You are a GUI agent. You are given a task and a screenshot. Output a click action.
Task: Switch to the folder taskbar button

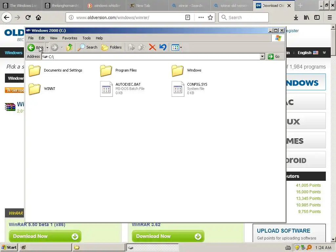click(98, 247)
